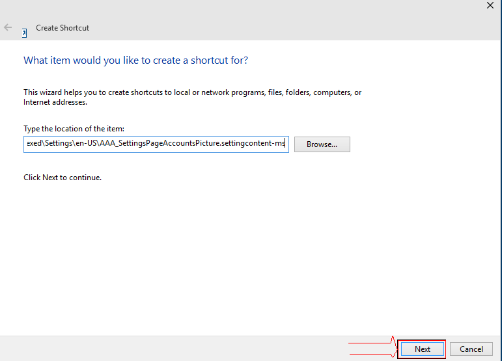Click the back arrow in the wizard header
502x361 pixels.
pyautogui.click(x=8, y=28)
